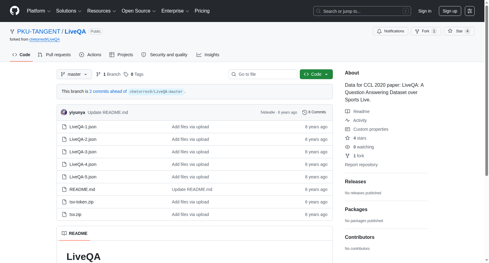Focus the Go to file field
This screenshot has width=489, height=263.
pos(263,74)
